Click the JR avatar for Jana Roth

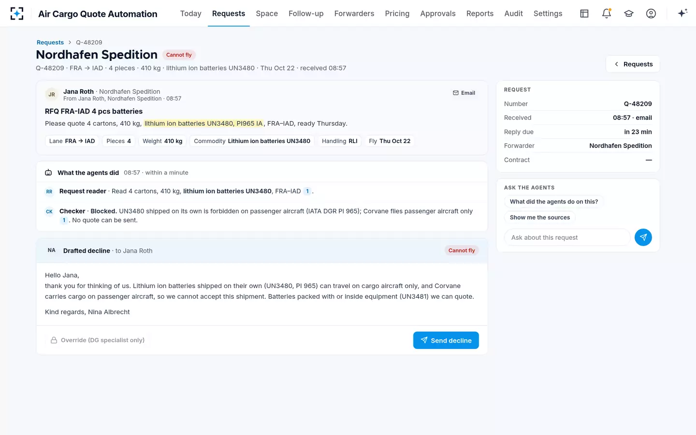pos(52,95)
